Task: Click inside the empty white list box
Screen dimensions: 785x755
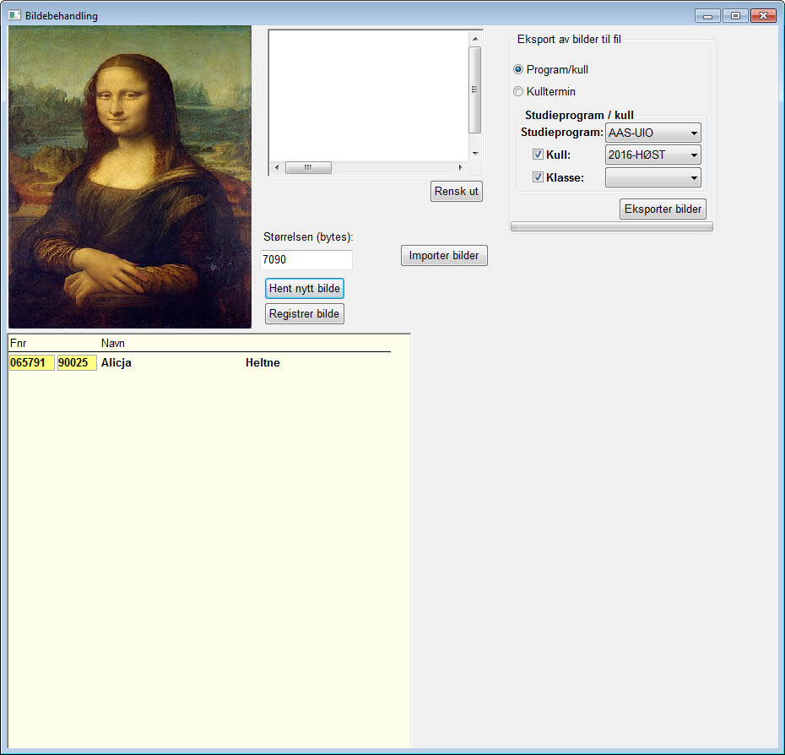Action: (369, 96)
